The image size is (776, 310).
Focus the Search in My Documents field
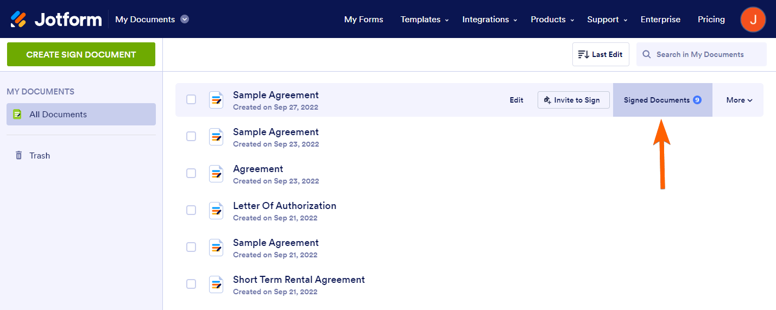tap(706, 54)
